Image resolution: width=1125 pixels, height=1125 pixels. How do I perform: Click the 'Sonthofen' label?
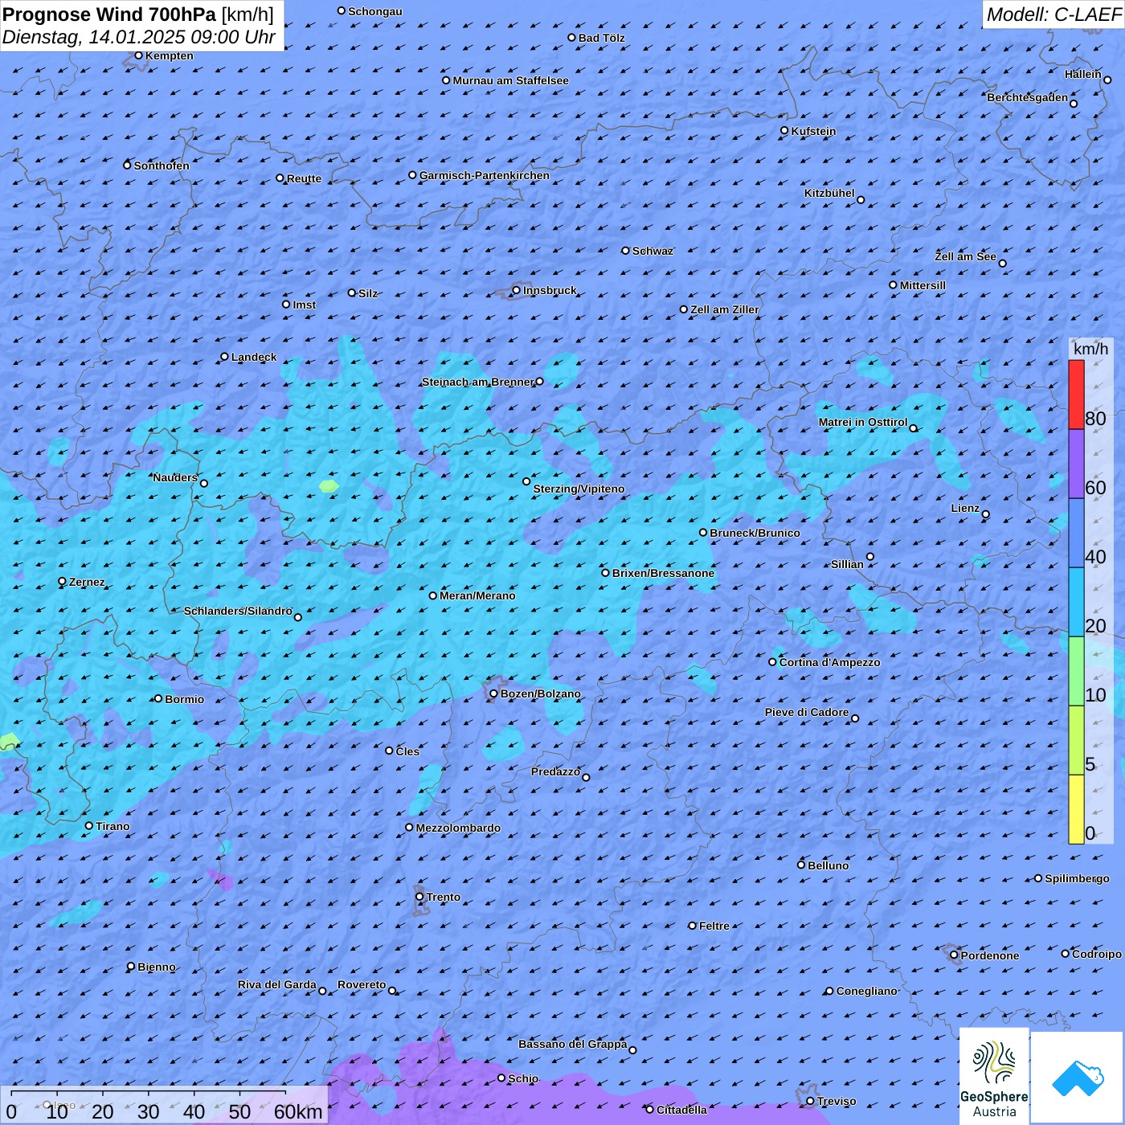[x=162, y=166]
